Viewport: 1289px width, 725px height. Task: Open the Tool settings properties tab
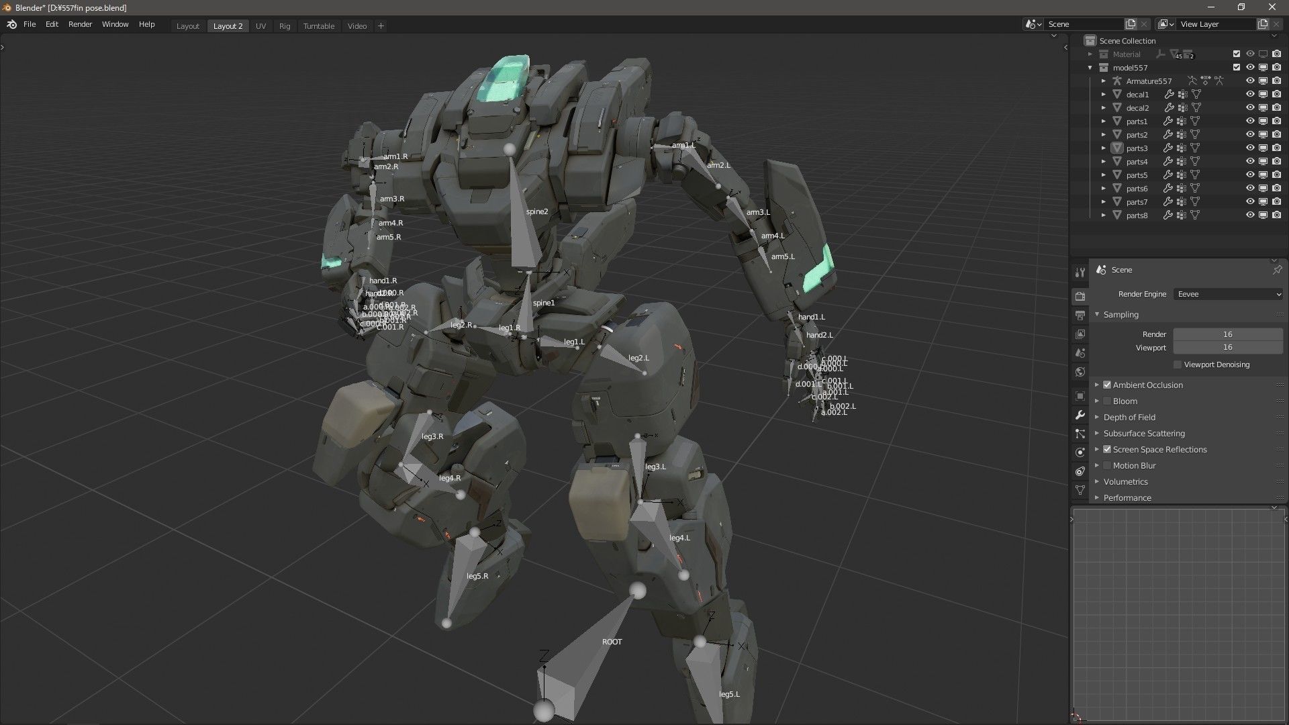tap(1080, 273)
